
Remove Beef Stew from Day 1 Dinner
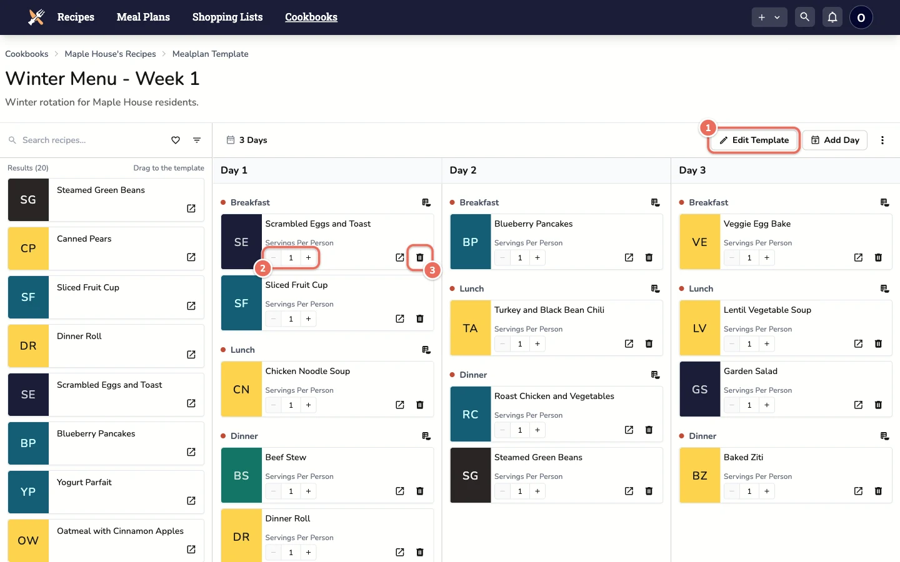420,491
